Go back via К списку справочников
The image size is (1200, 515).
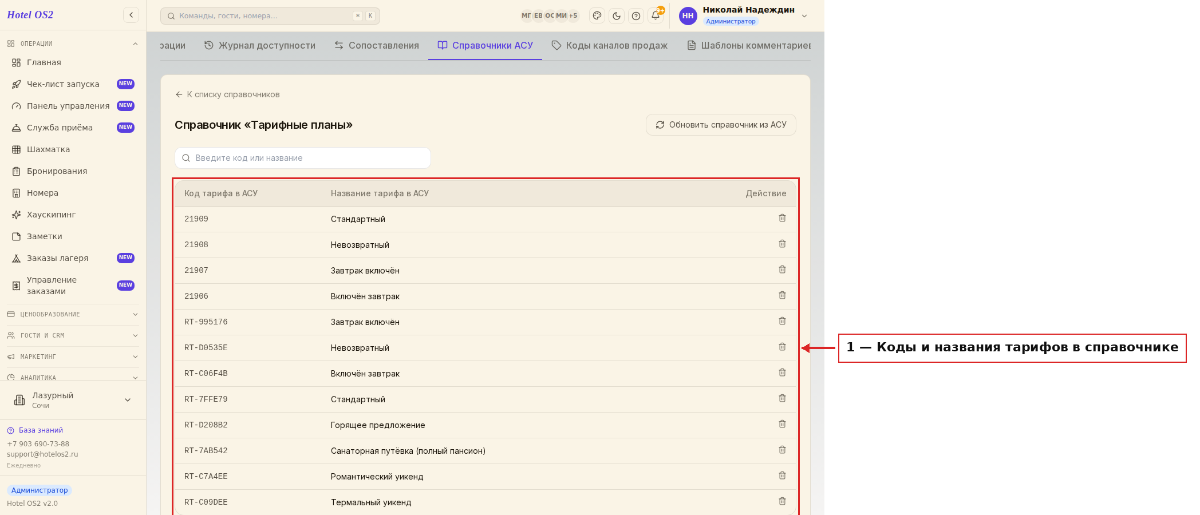coord(227,94)
